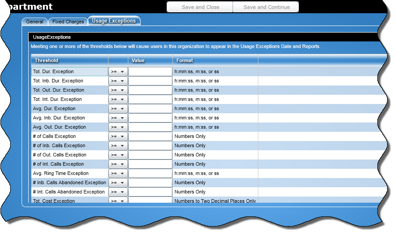Select the '# of Calls Exception' row label
Viewport: 395px width, 234px height.
click(54, 136)
